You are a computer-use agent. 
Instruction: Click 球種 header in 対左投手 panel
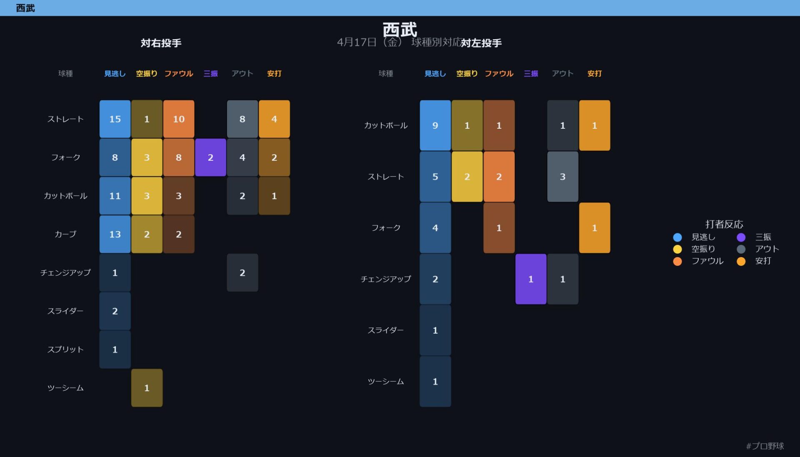pyautogui.click(x=386, y=73)
